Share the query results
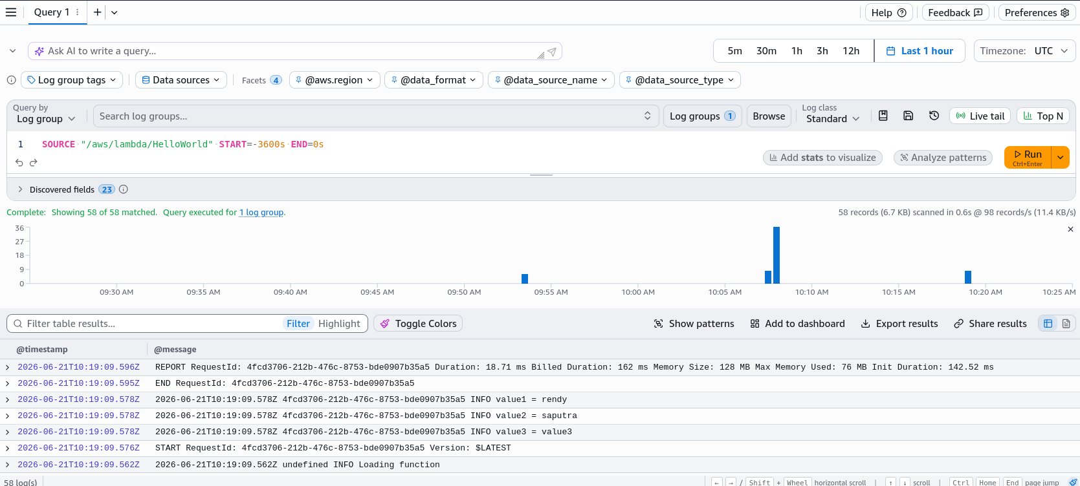The width and height of the screenshot is (1080, 486). coord(990,324)
